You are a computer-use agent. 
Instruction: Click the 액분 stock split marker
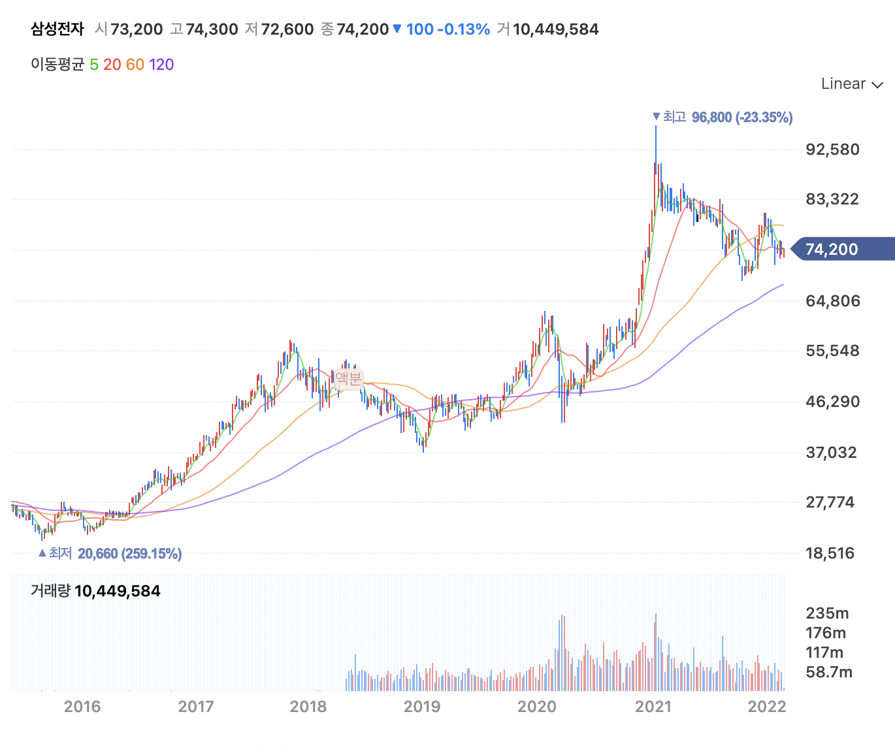pos(348,378)
